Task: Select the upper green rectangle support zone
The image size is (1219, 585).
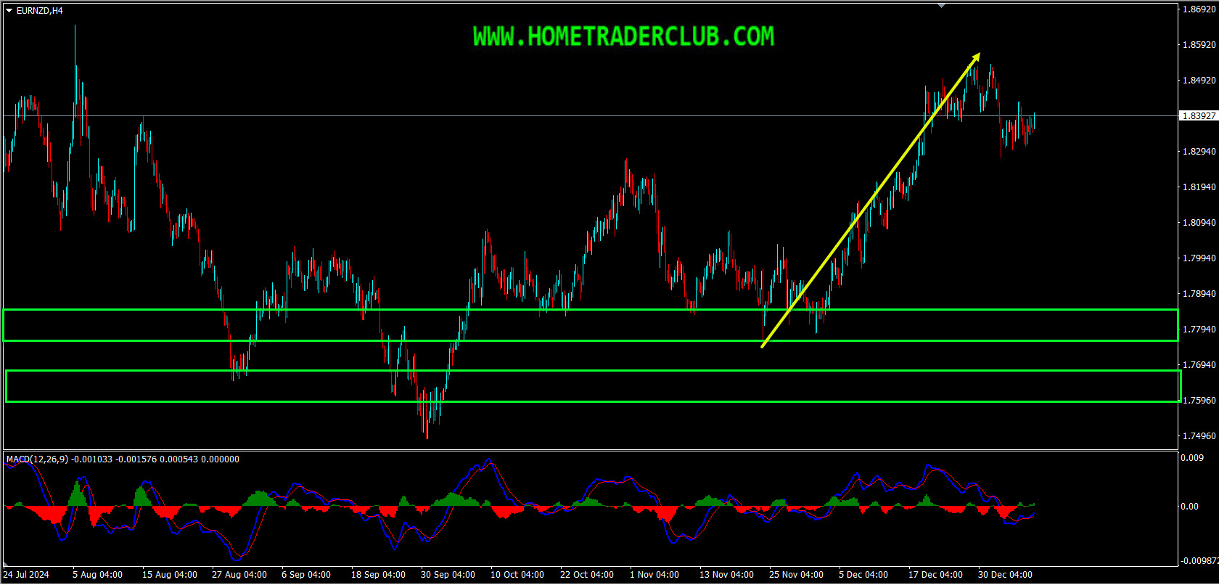Action: (x=591, y=325)
